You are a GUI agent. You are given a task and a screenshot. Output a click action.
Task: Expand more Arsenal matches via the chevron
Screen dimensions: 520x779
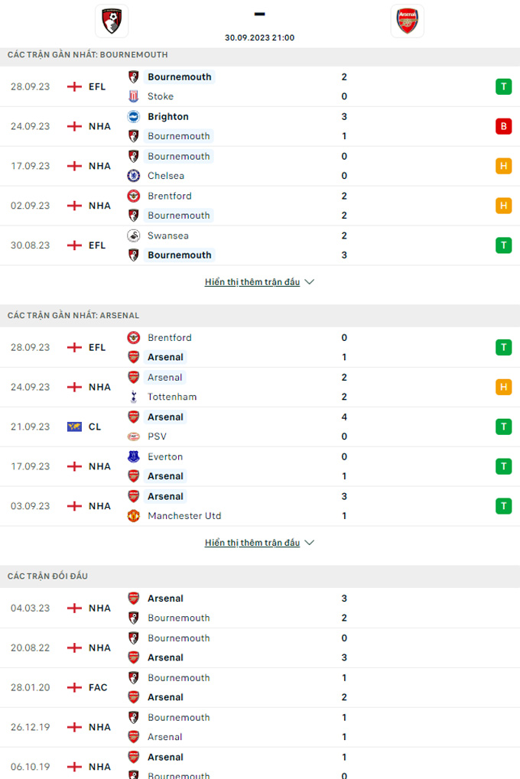click(x=260, y=542)
